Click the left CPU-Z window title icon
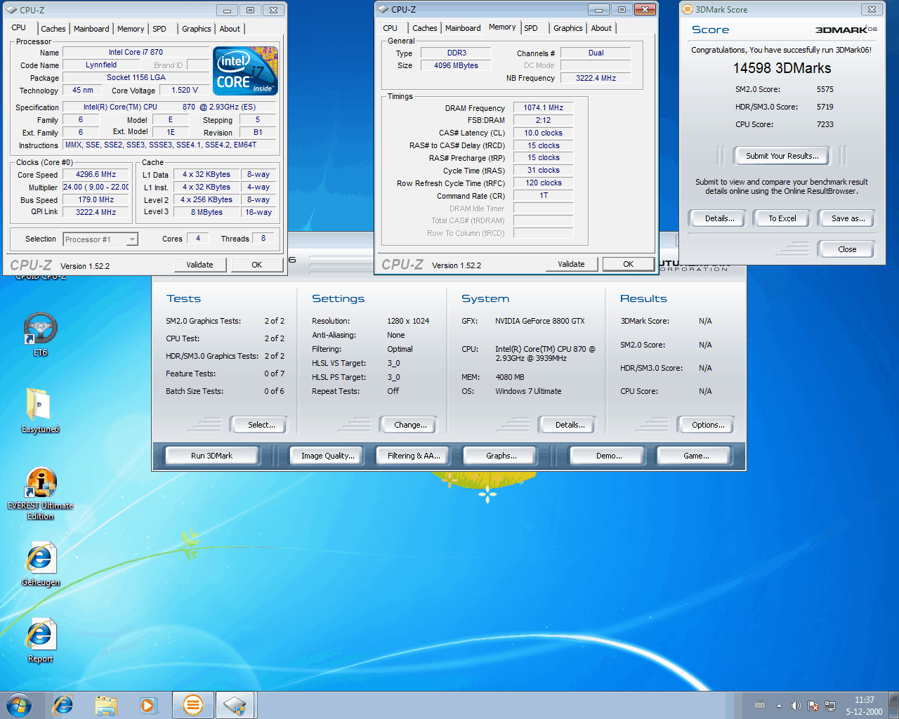 [x=12, y=10]
